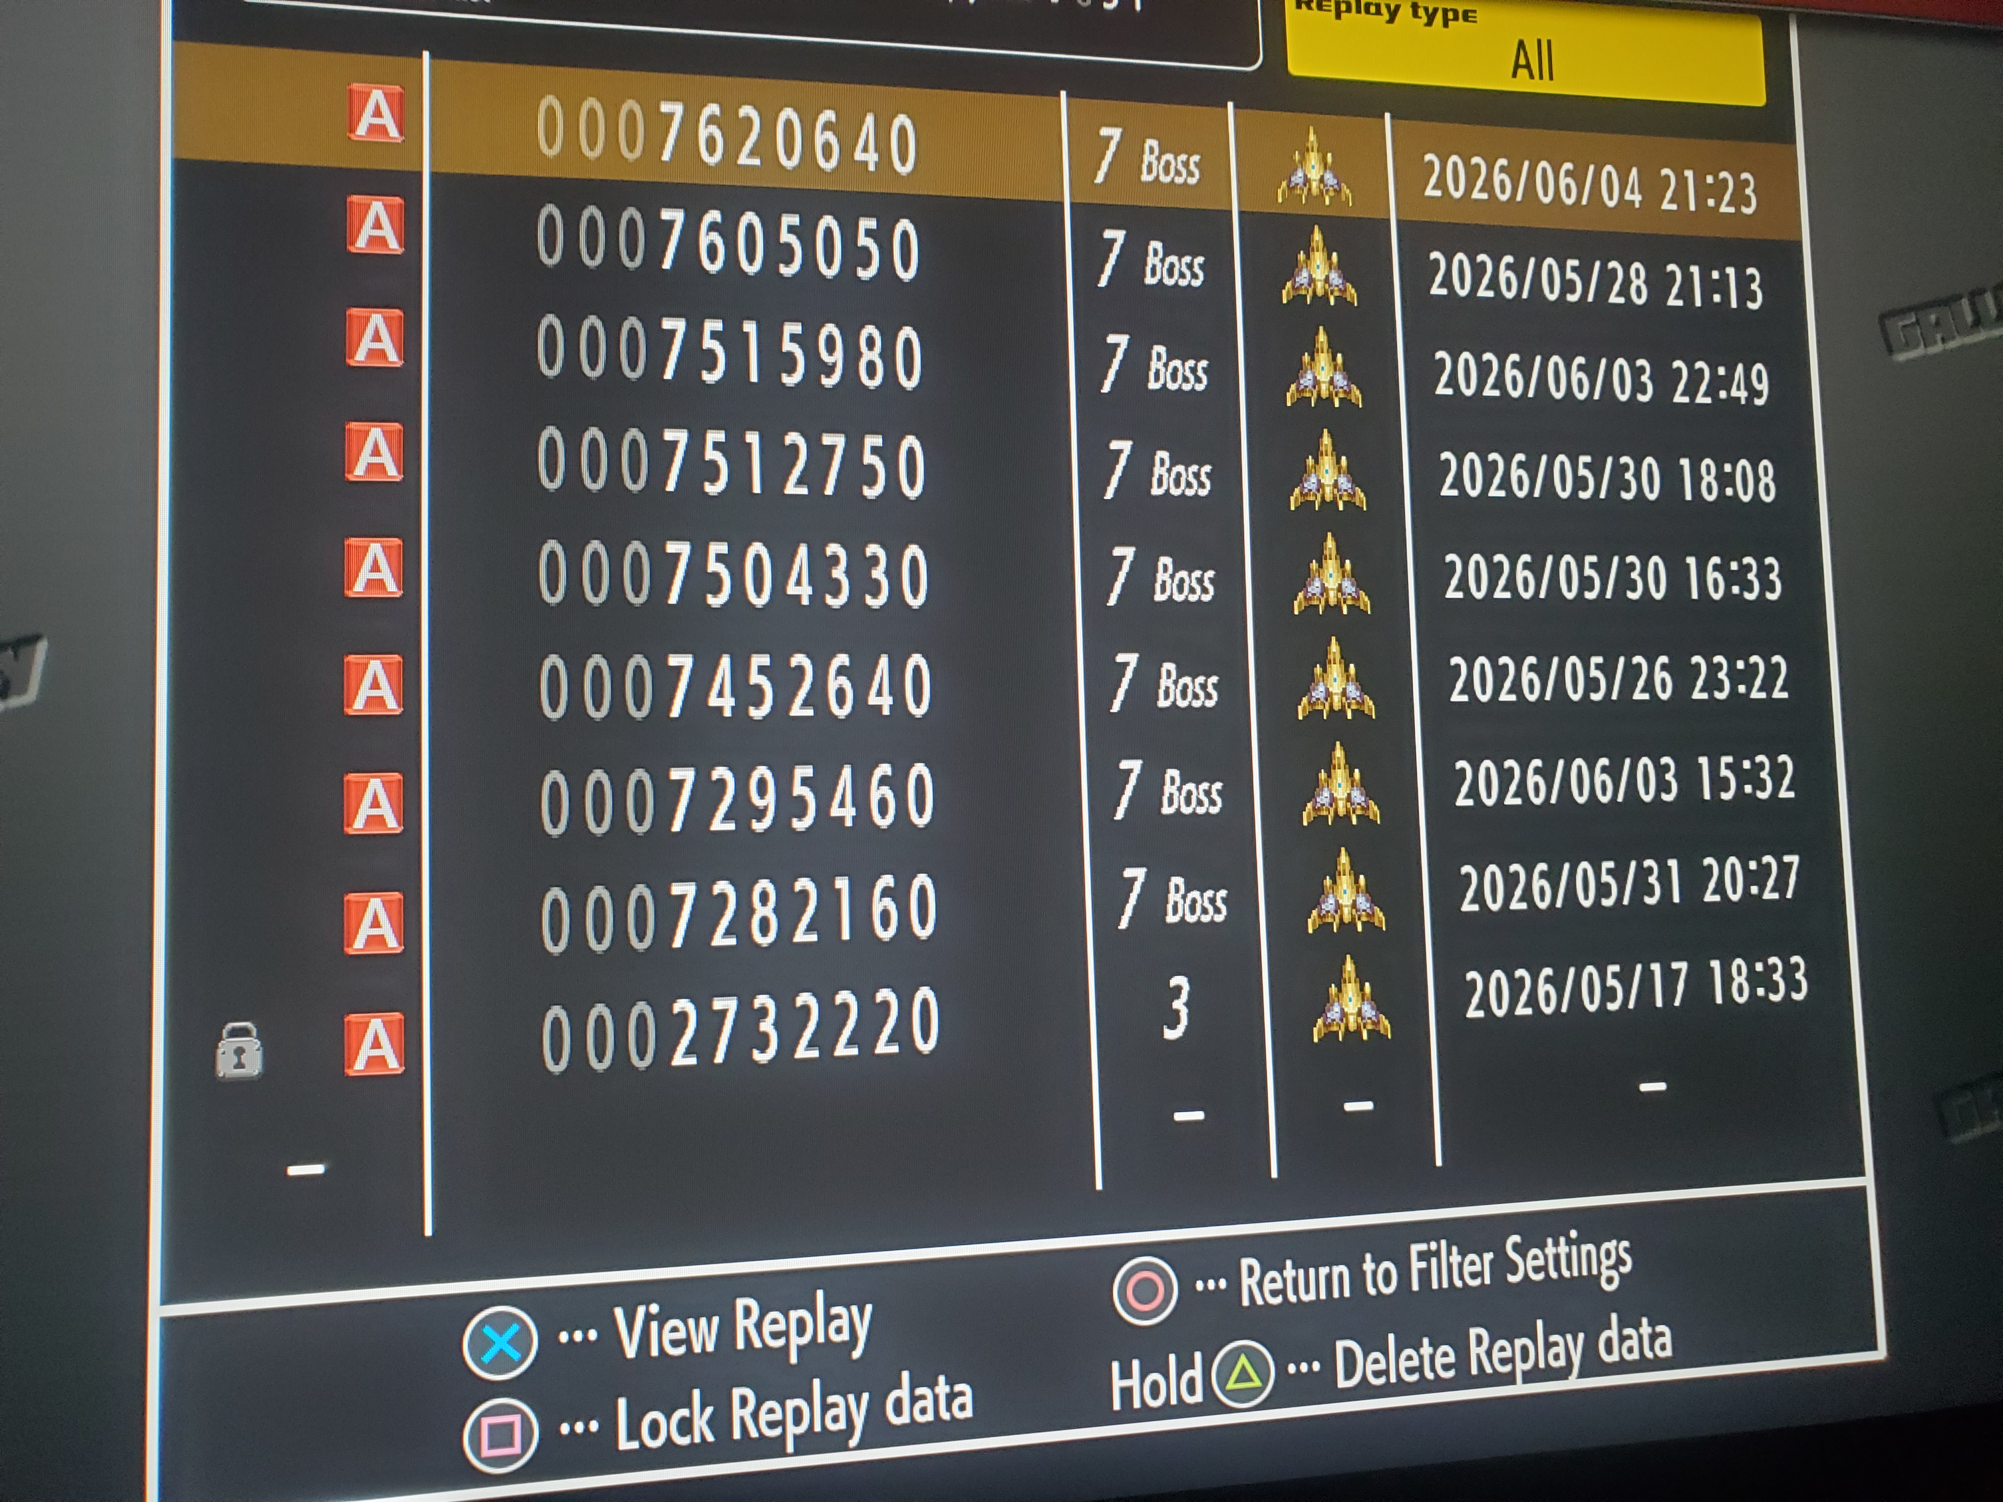2003x1502 pixels.
Task: Click the A rank badge for score 0007512750
Action: click(x=374, y=452)
